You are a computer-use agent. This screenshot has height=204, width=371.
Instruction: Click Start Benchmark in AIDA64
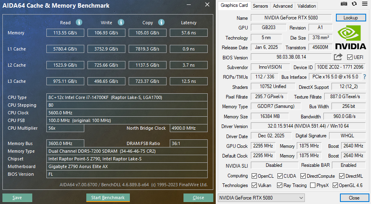pyautogui.click(x=108, y=198)
